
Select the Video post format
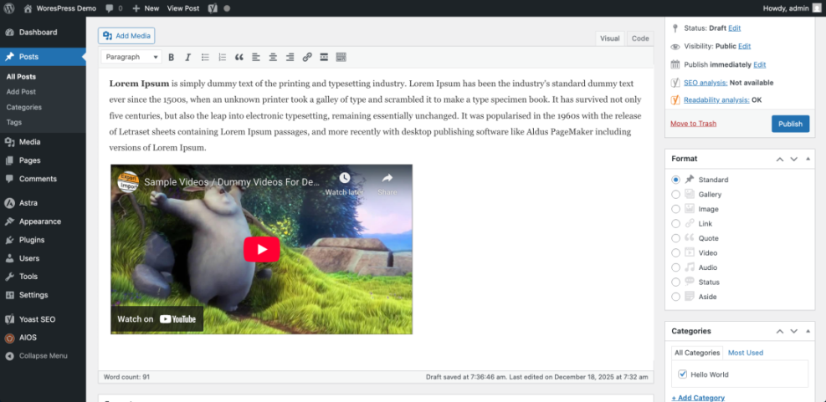coord(676,253)
